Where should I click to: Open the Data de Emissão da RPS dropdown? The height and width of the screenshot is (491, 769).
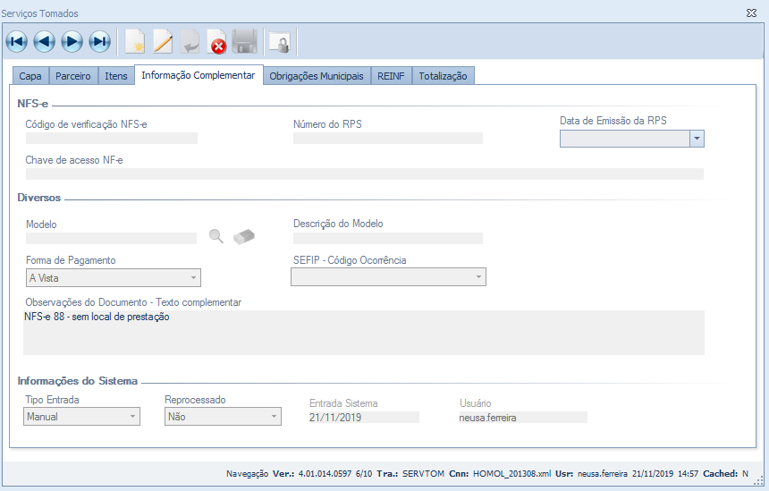click(697, 139)
